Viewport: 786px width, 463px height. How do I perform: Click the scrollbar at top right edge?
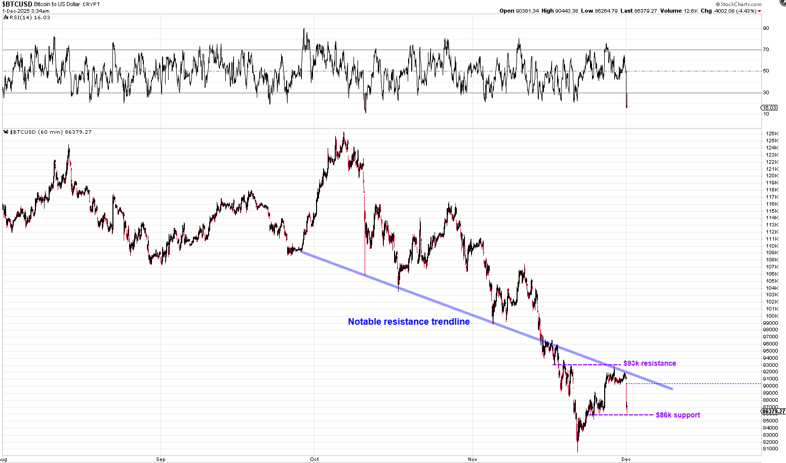[781, 3]
